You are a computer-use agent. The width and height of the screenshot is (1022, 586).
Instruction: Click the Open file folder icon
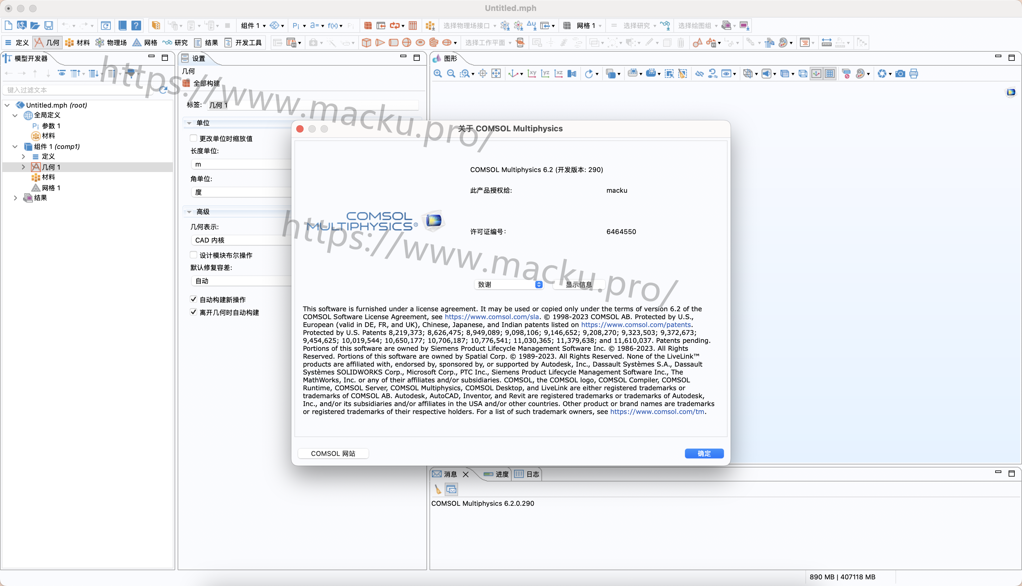35,25
